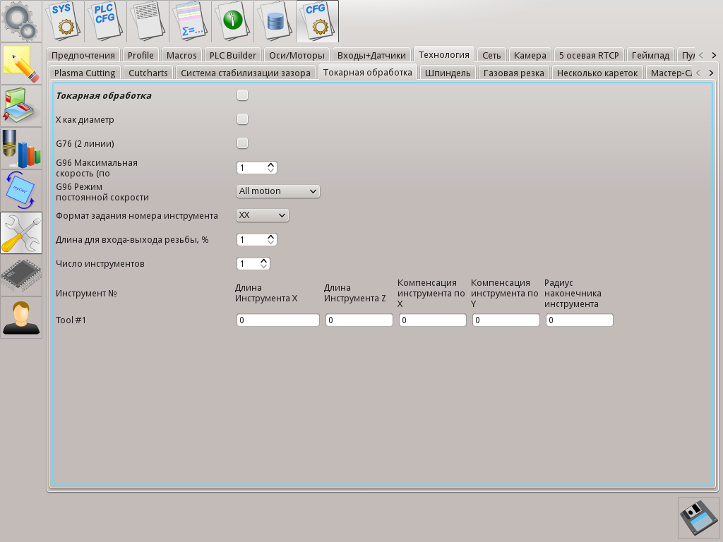Select the wrench and screwdriver sidebar icon
Viewport: 723px width, 542px height.
21,233
